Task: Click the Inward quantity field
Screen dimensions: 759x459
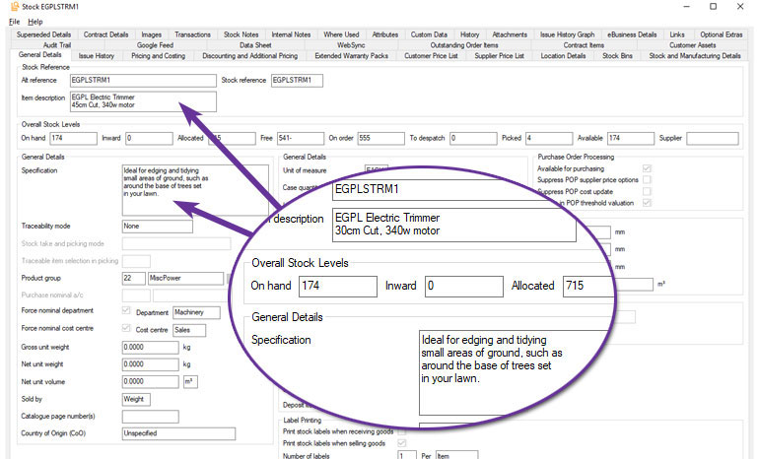Action: 149,138
